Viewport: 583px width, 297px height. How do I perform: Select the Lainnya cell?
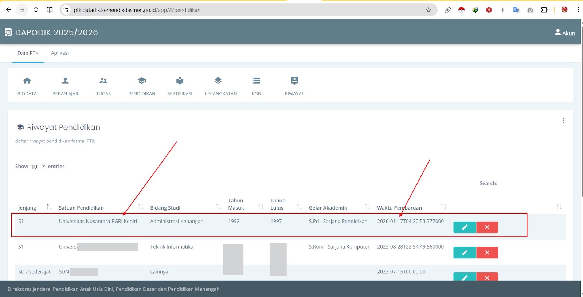[159, 272]
